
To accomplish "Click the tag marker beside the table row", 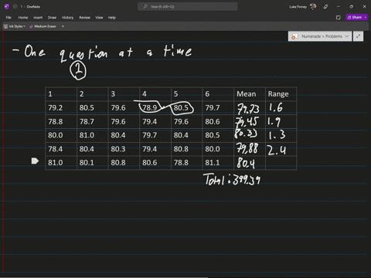I will tap(35, 161).
